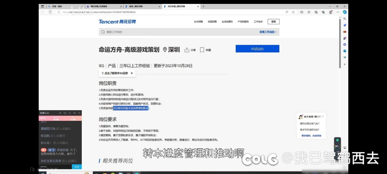The image size is (387, 174).
Task: Open the sidebar search icon
Action: (345, 19)
